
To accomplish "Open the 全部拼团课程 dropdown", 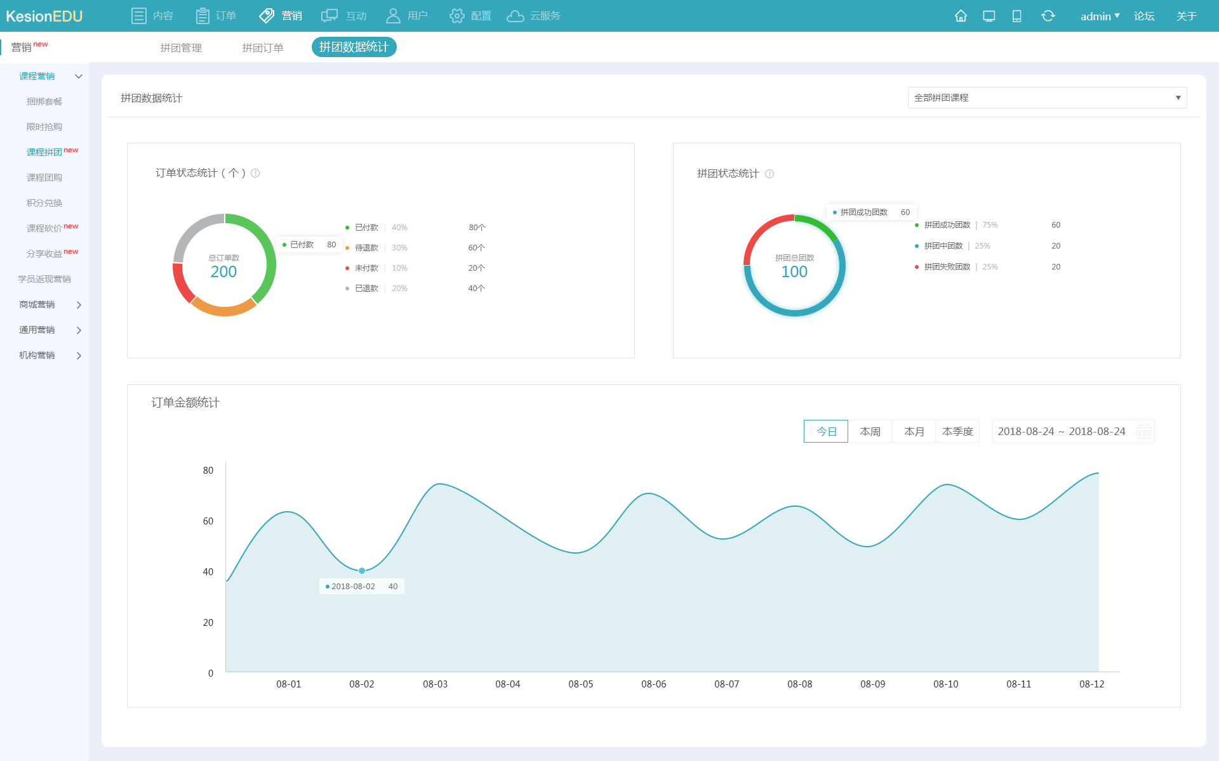I will click(1047, 98).
